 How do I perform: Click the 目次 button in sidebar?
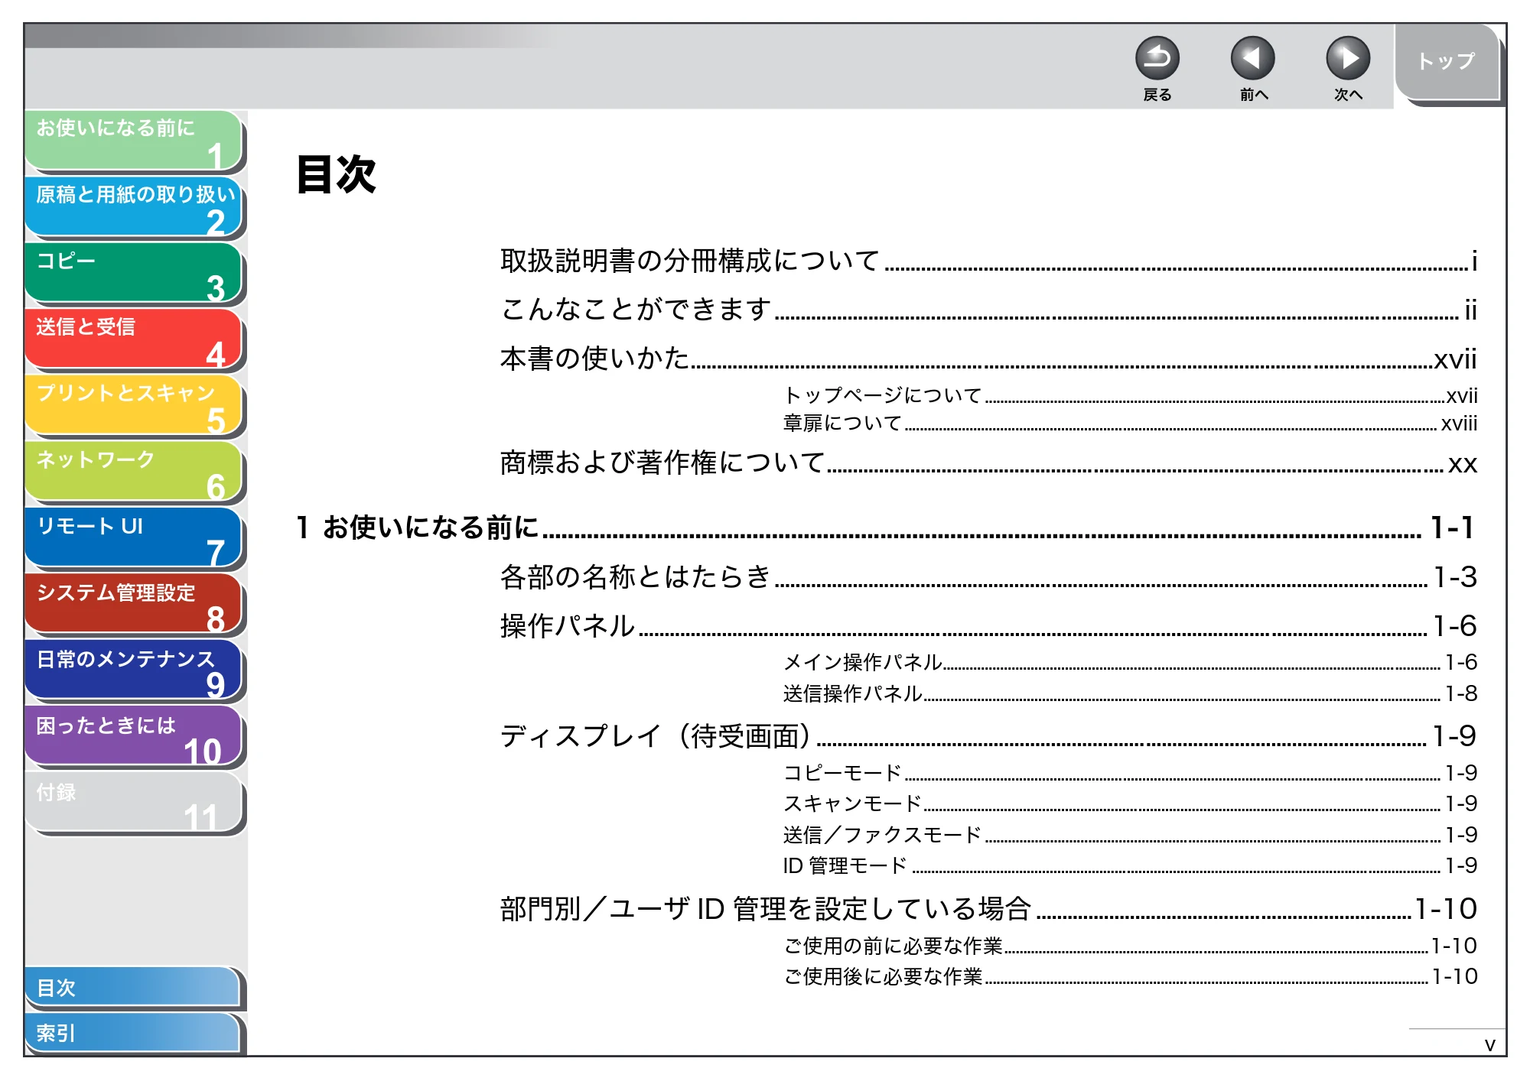tap(133, 988)
